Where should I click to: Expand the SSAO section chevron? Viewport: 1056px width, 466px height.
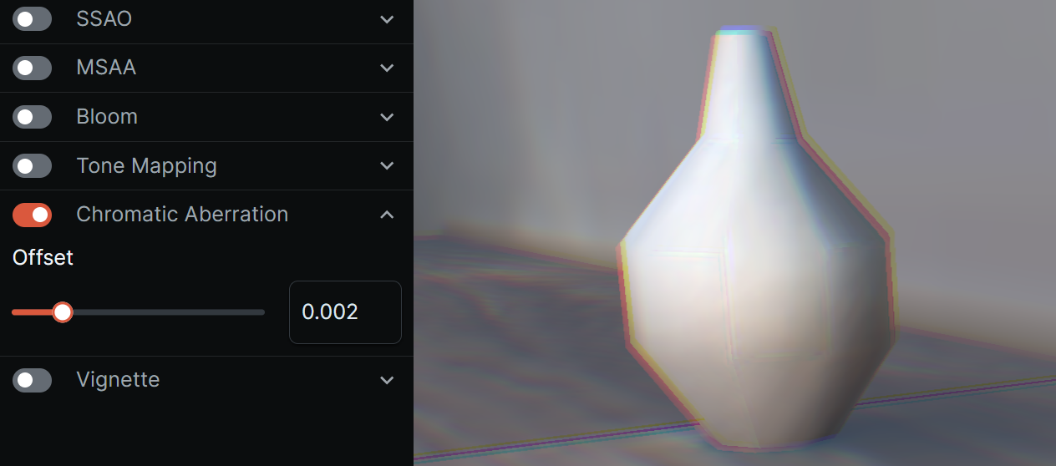pos(387,19)
